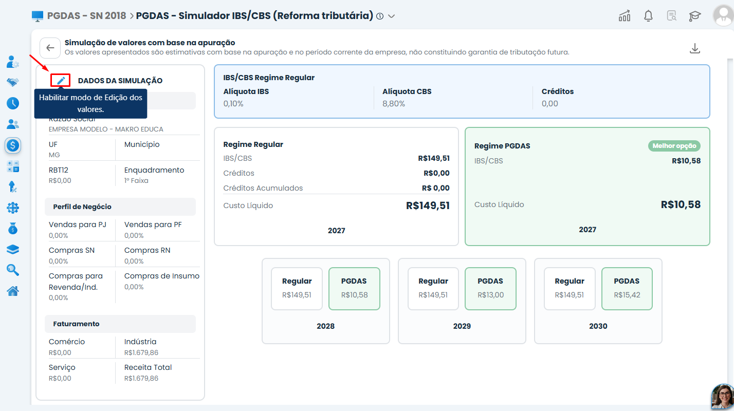
Task: Open the user profile avatar
Action: click(x=723, y=16)
